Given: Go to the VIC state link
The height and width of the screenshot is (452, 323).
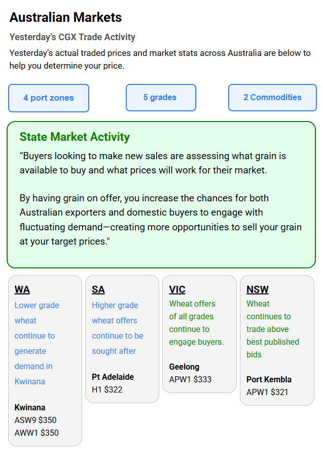Looking at the screenshot, I should [177, 290].
